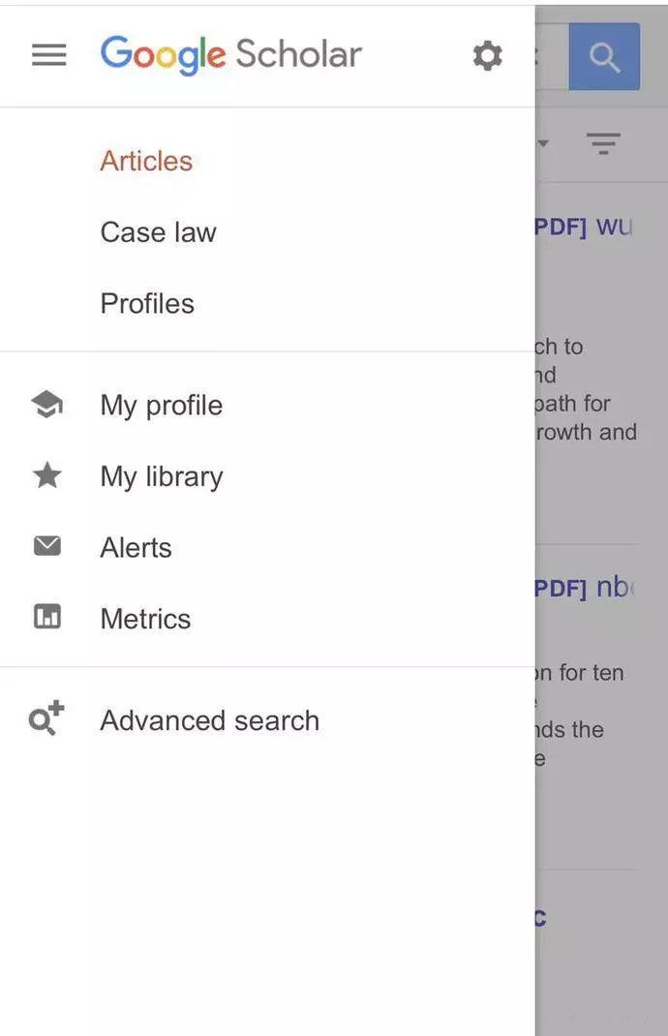
Task: Click the advanced search plus-magnifier icon
Action: [x=46, y=719]
